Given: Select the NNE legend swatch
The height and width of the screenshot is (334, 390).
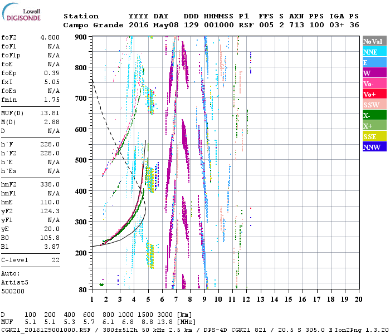Looking at the screenshot, I should [x=374, y=52].
